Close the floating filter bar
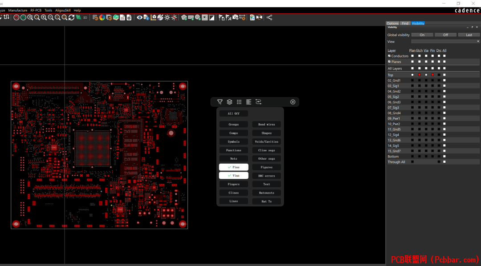The height and width of the screenshot is (266, 481). coord(293,102)
